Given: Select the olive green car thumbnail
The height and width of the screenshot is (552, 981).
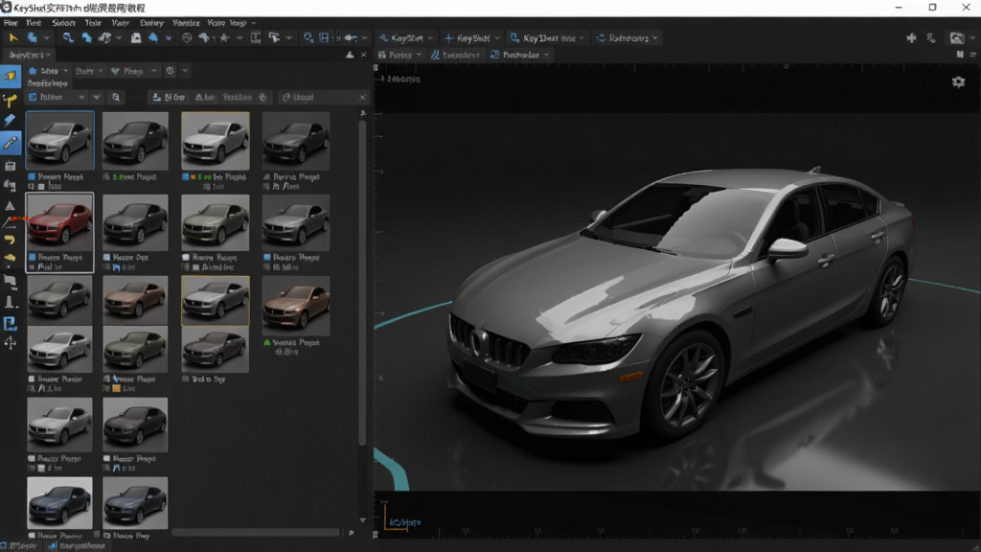Looking at the screenshot, I should coord(136,349).
